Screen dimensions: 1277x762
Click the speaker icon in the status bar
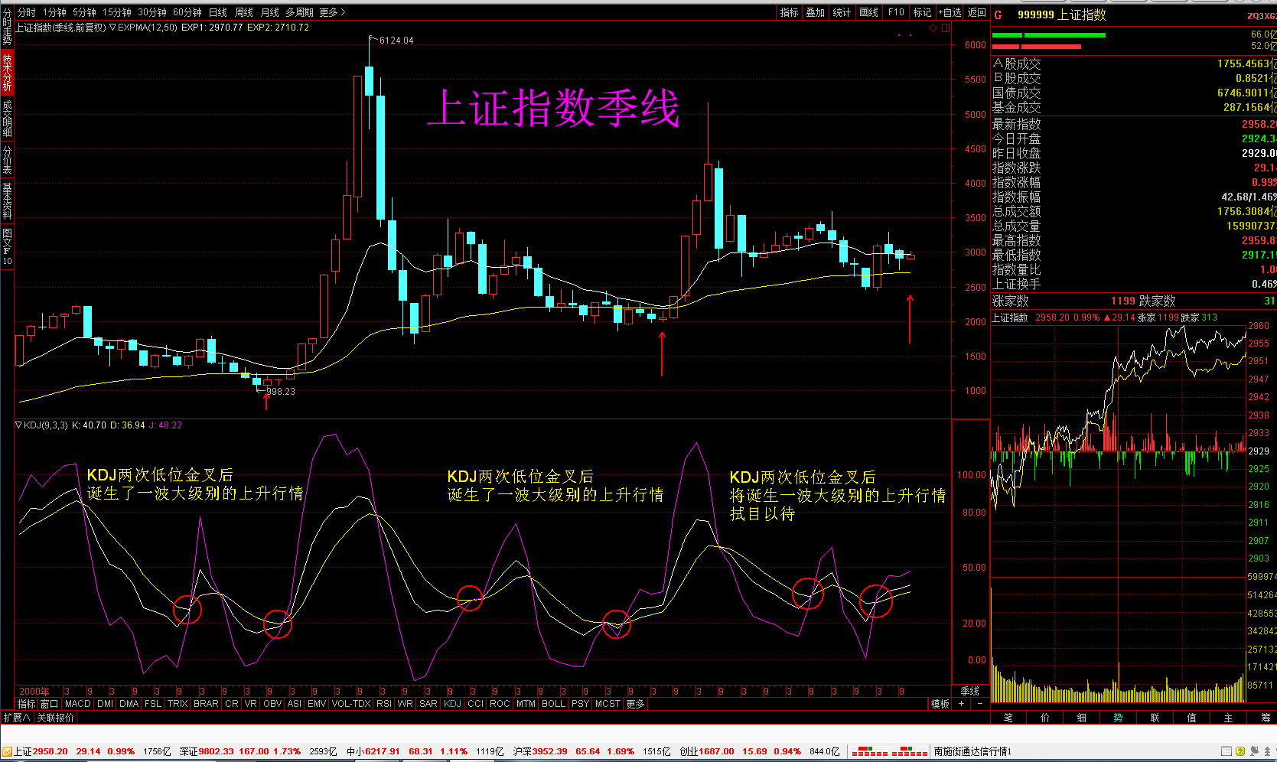[1255, 751]
